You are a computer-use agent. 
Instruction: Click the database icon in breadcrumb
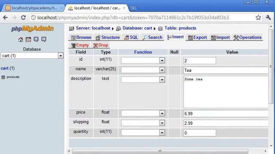pos(119,29)
